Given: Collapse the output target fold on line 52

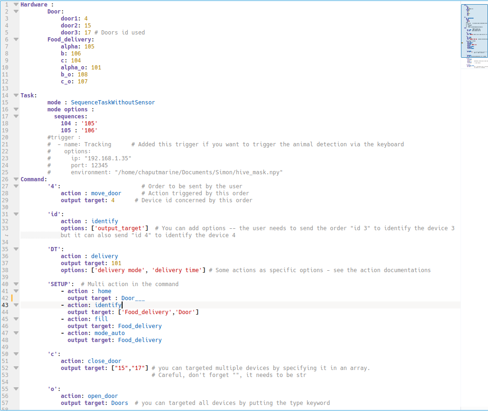Looking at the screenshot, I should coord(16,368).
